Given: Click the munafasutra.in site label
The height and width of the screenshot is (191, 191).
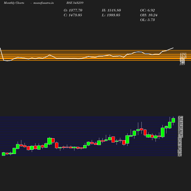Looking at the screenshot, I should click(x=44, y=3).
